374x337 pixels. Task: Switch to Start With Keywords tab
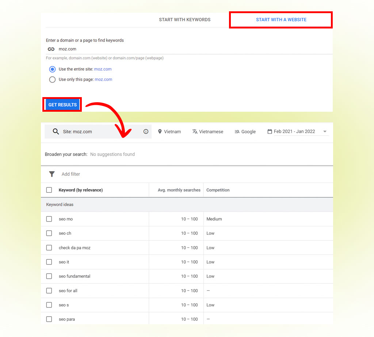[x=184, y=20]
